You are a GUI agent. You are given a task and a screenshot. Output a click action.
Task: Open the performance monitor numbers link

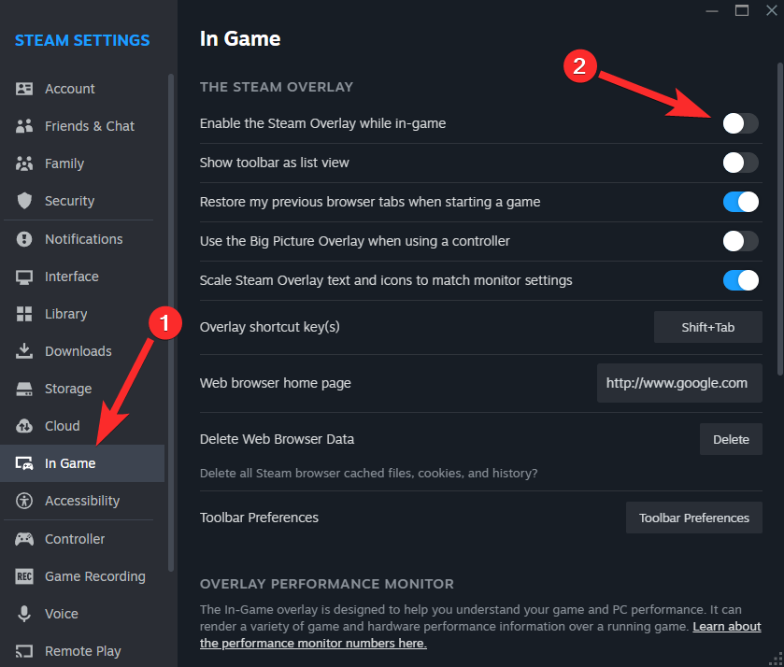point(313,644)
